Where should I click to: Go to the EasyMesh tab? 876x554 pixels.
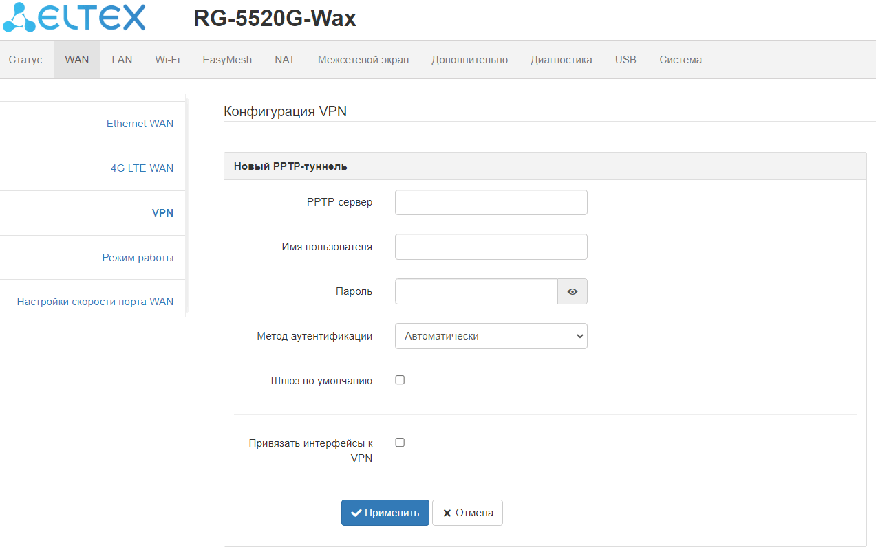(227, 60)
